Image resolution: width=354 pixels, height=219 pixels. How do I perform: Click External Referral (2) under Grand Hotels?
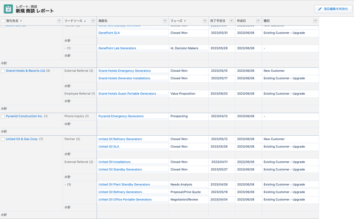click(x=79, y=71)
